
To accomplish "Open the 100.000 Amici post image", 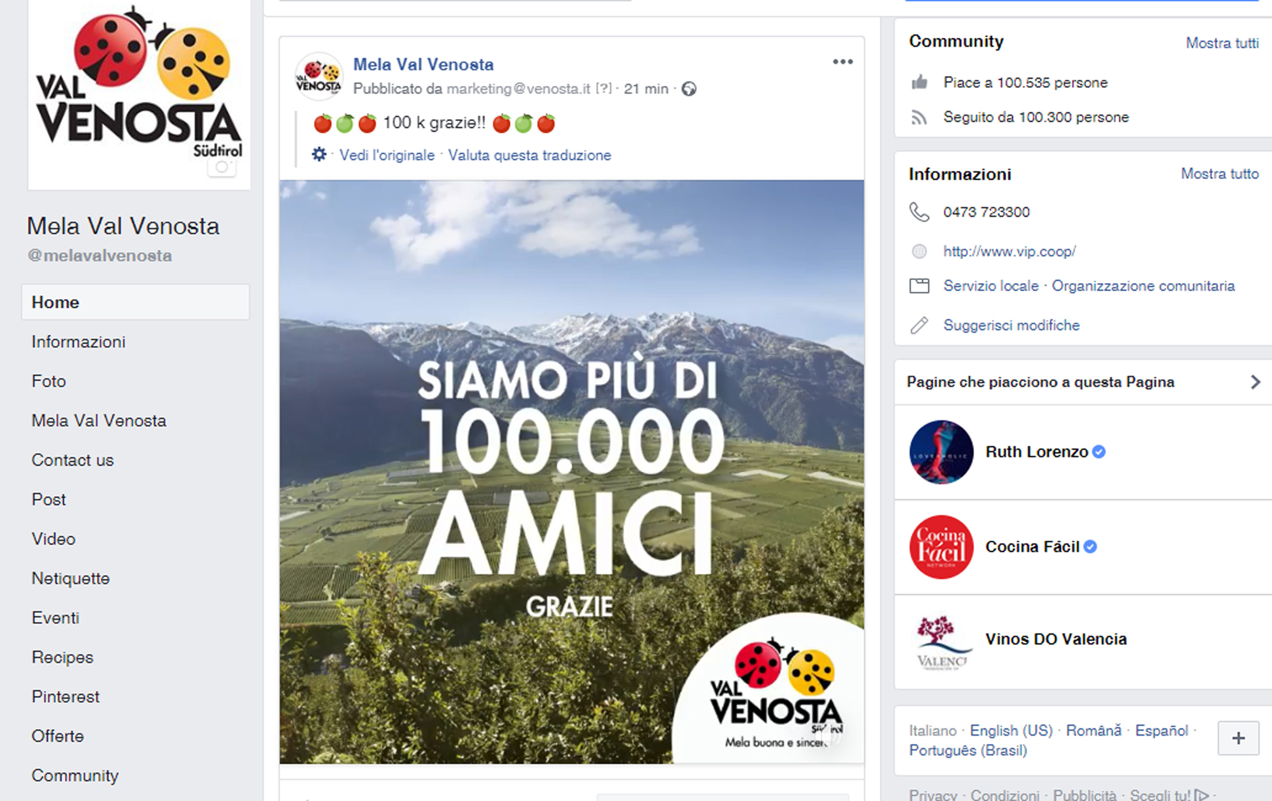I will pyautogui.click(x=572, y=472).
